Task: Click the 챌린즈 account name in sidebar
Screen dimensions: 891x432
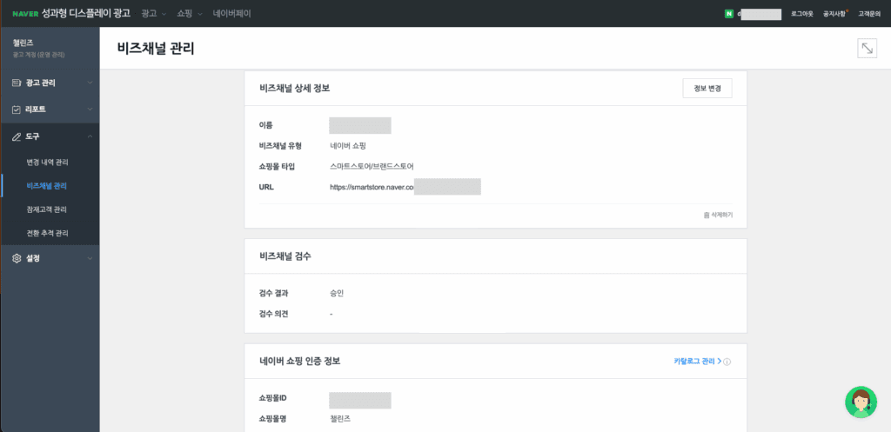Action: [x=23, y=43]
